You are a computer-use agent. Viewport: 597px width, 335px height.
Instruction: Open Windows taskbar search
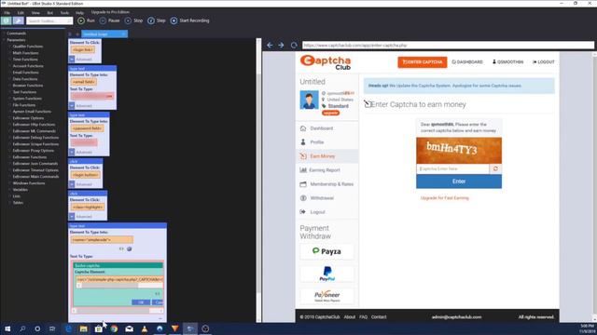pyautogui.click(x=22, y=328)
